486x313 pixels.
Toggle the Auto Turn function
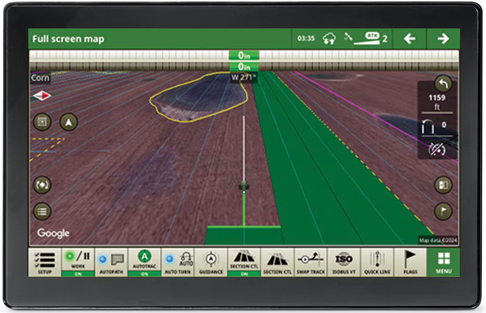[x=178, y=263]
